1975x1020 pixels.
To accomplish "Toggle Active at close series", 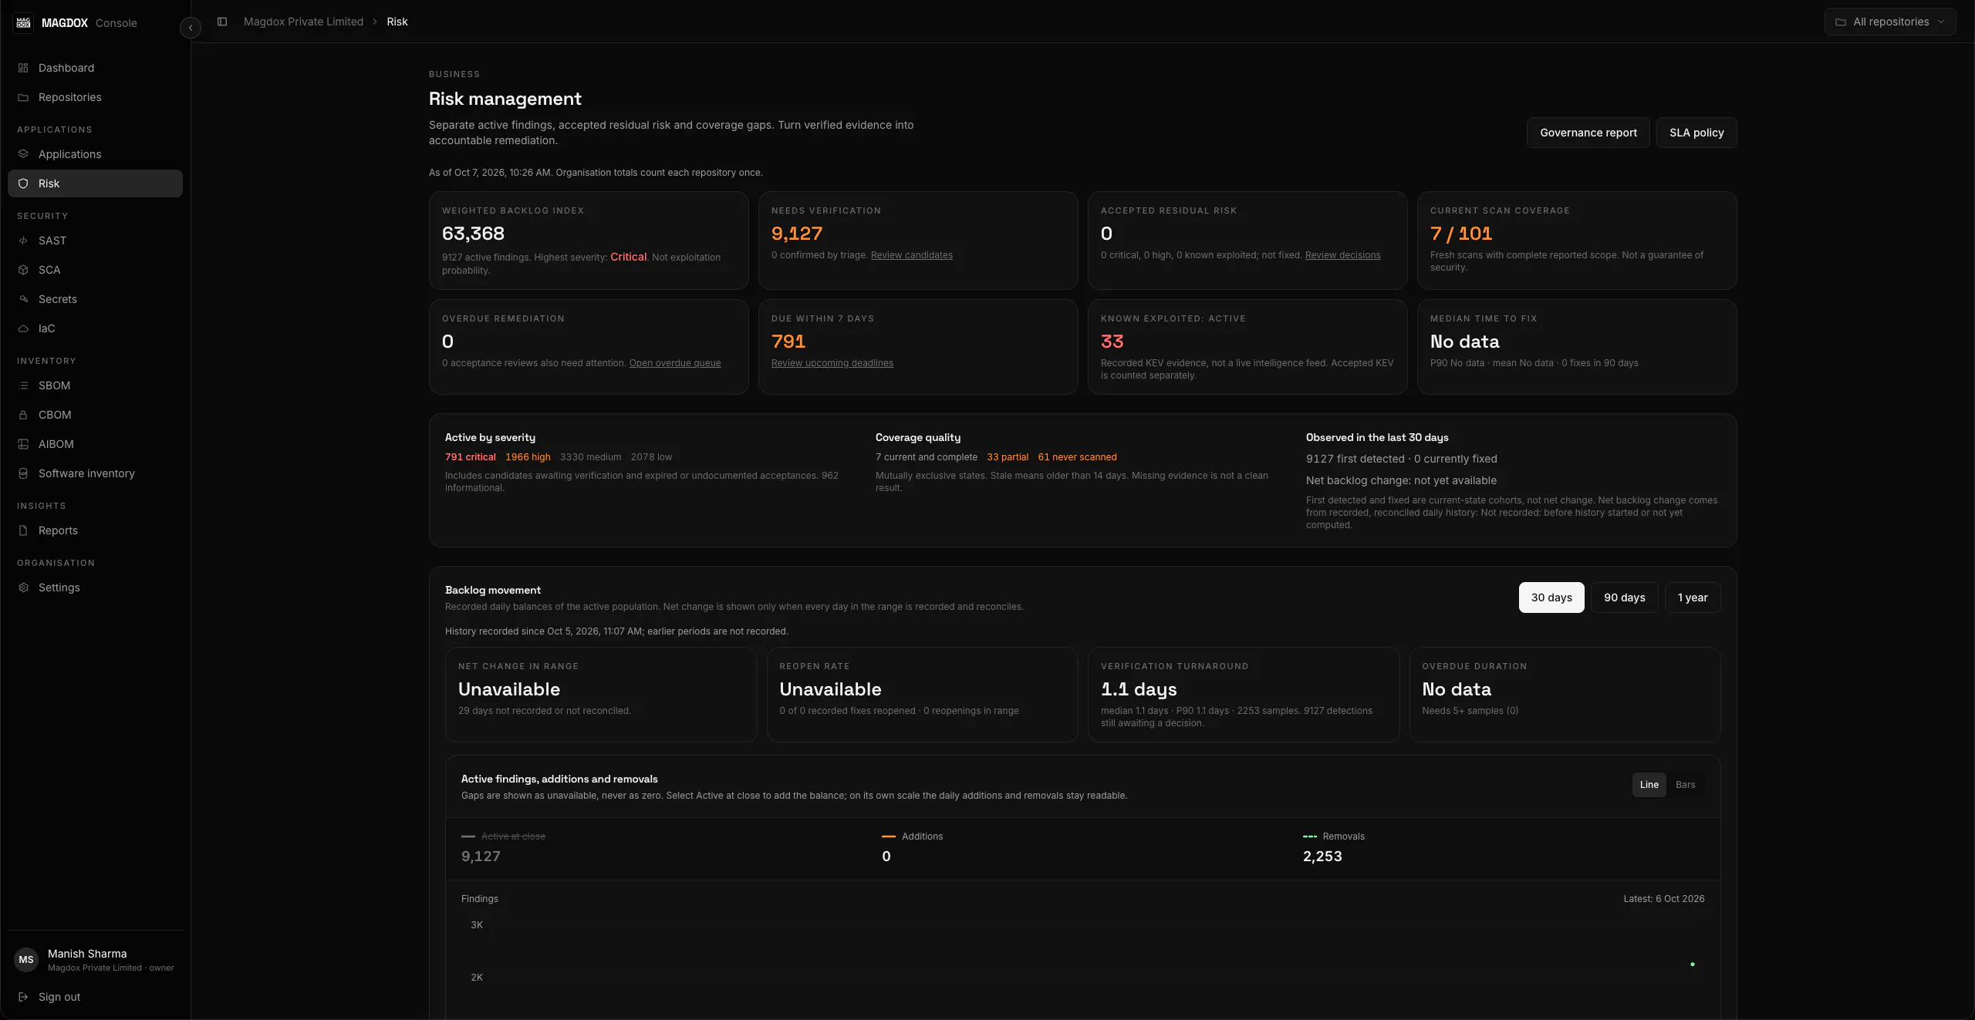I will [x=503, y=837].
